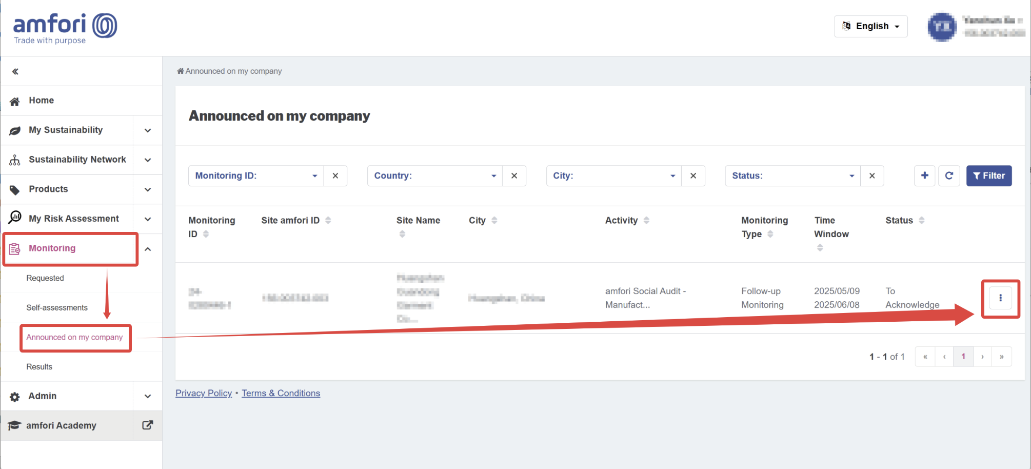
Task: Collapse the sidebar with double-chevron icon
Action: pos(15,71)
